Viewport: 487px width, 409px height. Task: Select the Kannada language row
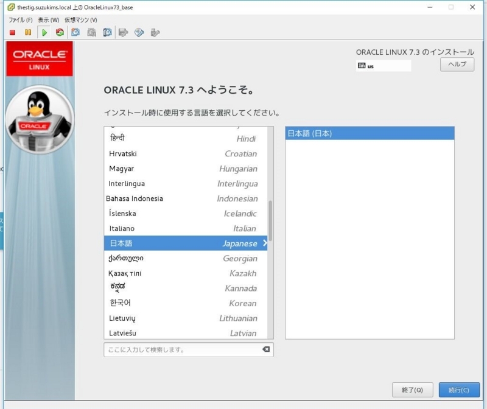point(186,288)
